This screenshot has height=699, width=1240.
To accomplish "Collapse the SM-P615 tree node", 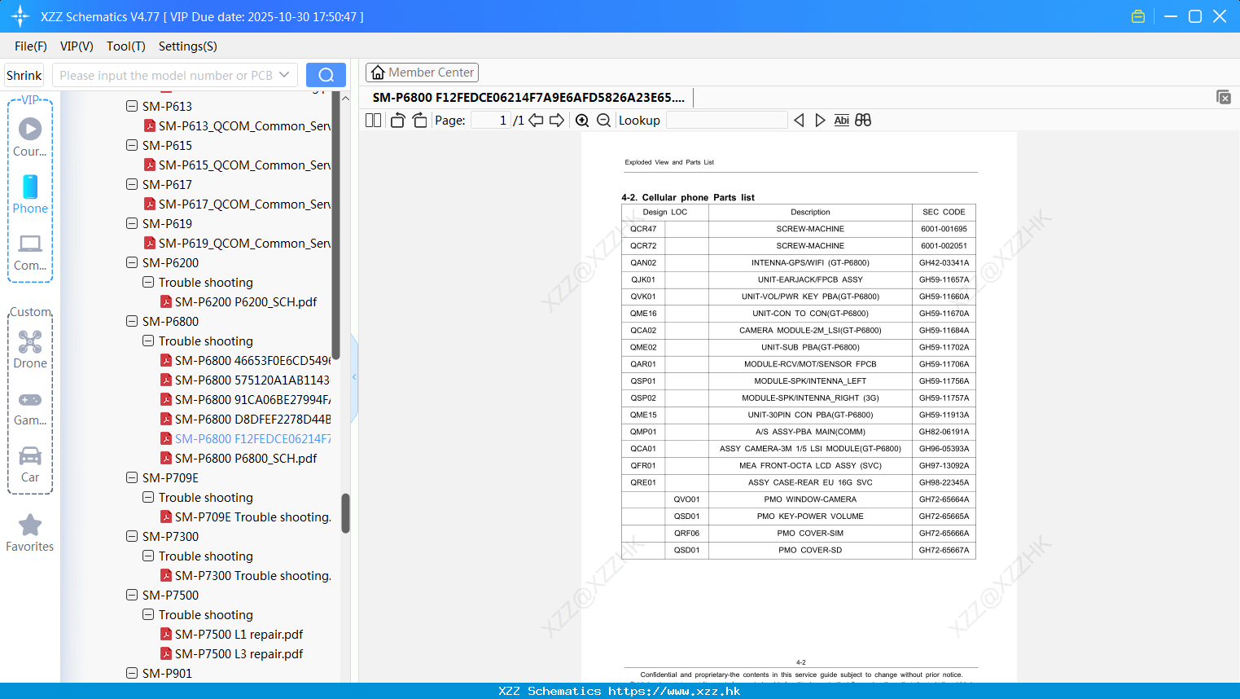I will (132, 145).
